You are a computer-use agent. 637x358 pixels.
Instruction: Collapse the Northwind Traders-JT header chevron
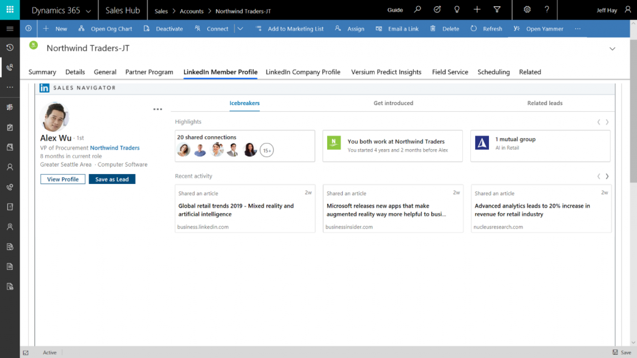coord(613,48)
